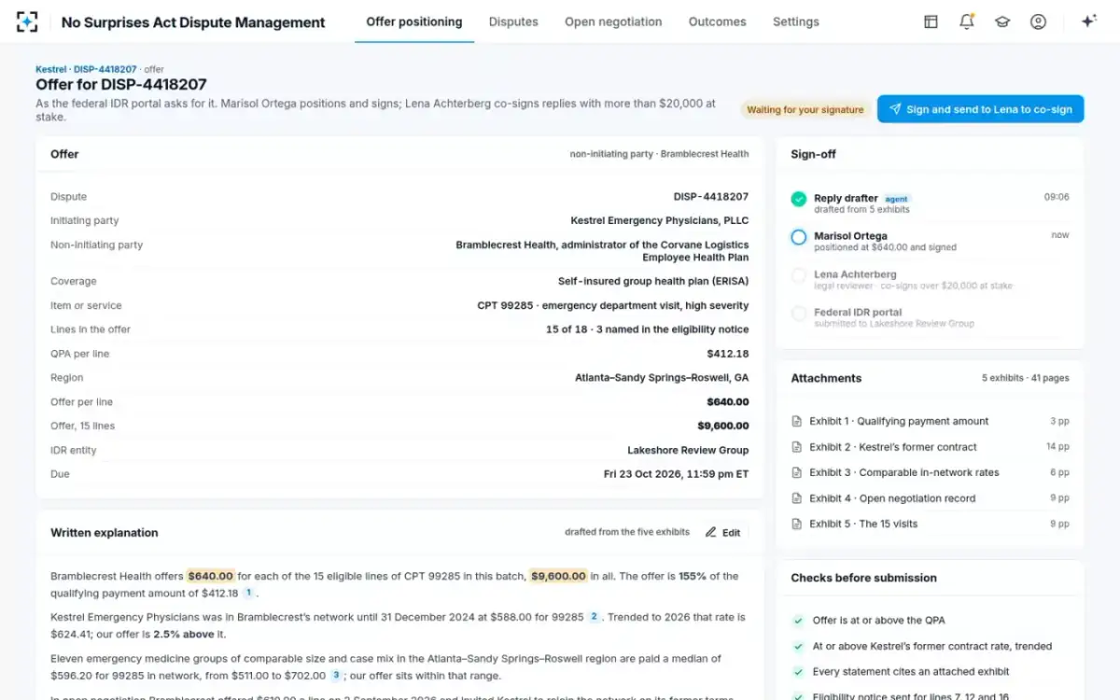Image resolution: width=1120 pixels, height=700 pixels.
Task: Click the page title 'Offer for DISP-4418207'
Action: (x=121, y=85)
